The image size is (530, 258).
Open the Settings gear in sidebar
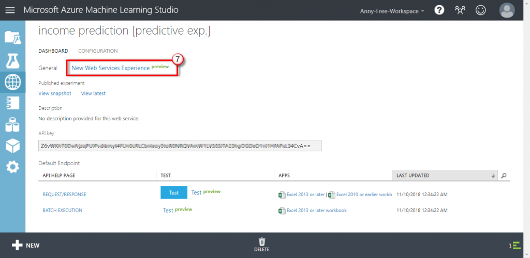click(x=12, y=167)
